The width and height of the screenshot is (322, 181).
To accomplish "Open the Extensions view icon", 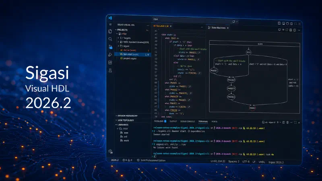I will (110, 62).
